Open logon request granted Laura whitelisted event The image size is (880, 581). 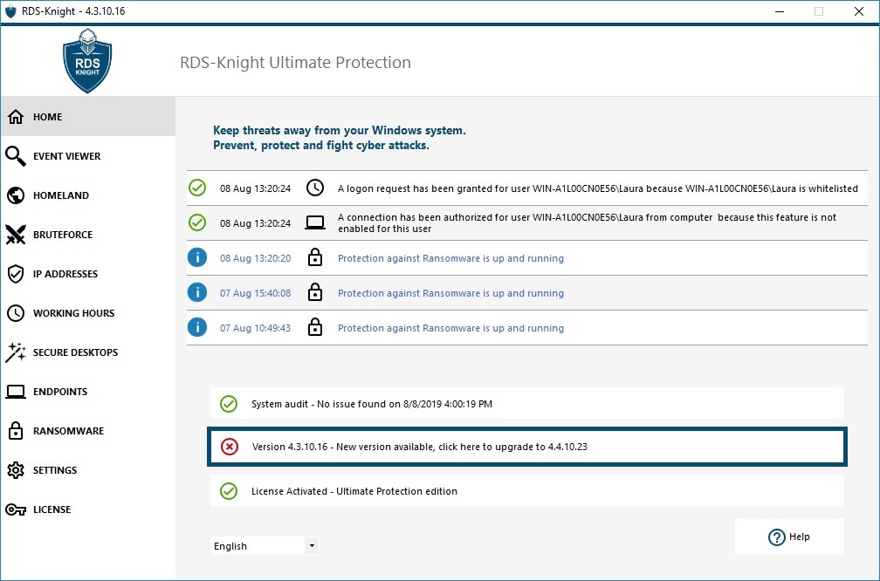[598, 188]
